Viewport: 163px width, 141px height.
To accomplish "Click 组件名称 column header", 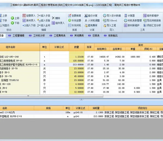I will 20,47.
